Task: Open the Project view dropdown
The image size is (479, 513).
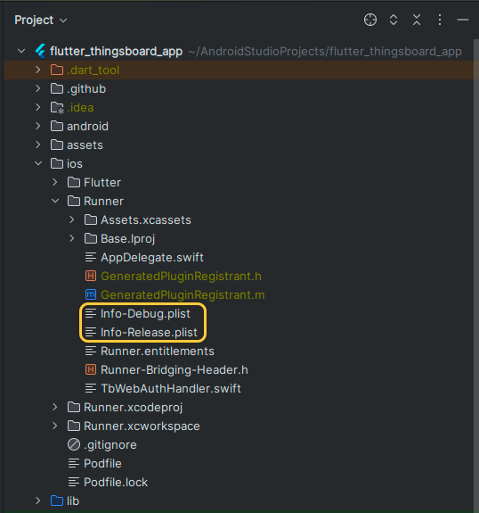Action: [x=41, y=21]
